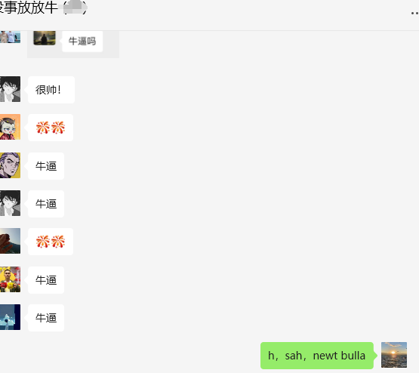Click the dark landscape avatar beside the second fireworks message
The image size is (419, 373).
tap(10, 241)
